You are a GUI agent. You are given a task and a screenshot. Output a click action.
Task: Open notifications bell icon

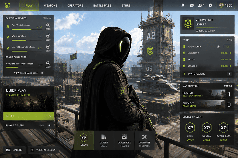(183, 5)
